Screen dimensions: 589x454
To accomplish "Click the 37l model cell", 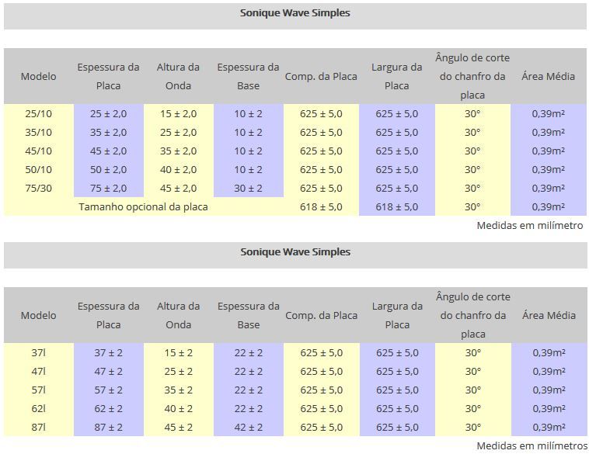I will [x=38, y=352].
